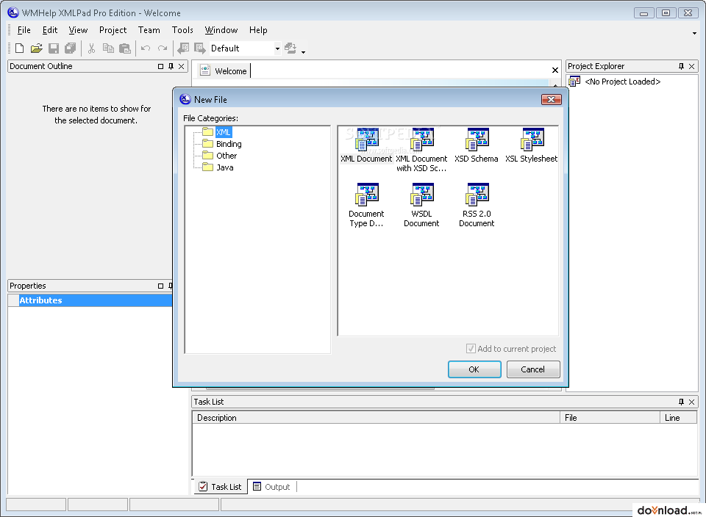Screen dimensions: 706x517
Task: Pin the Project Explorer panel
Action: (x=681, y=66)
